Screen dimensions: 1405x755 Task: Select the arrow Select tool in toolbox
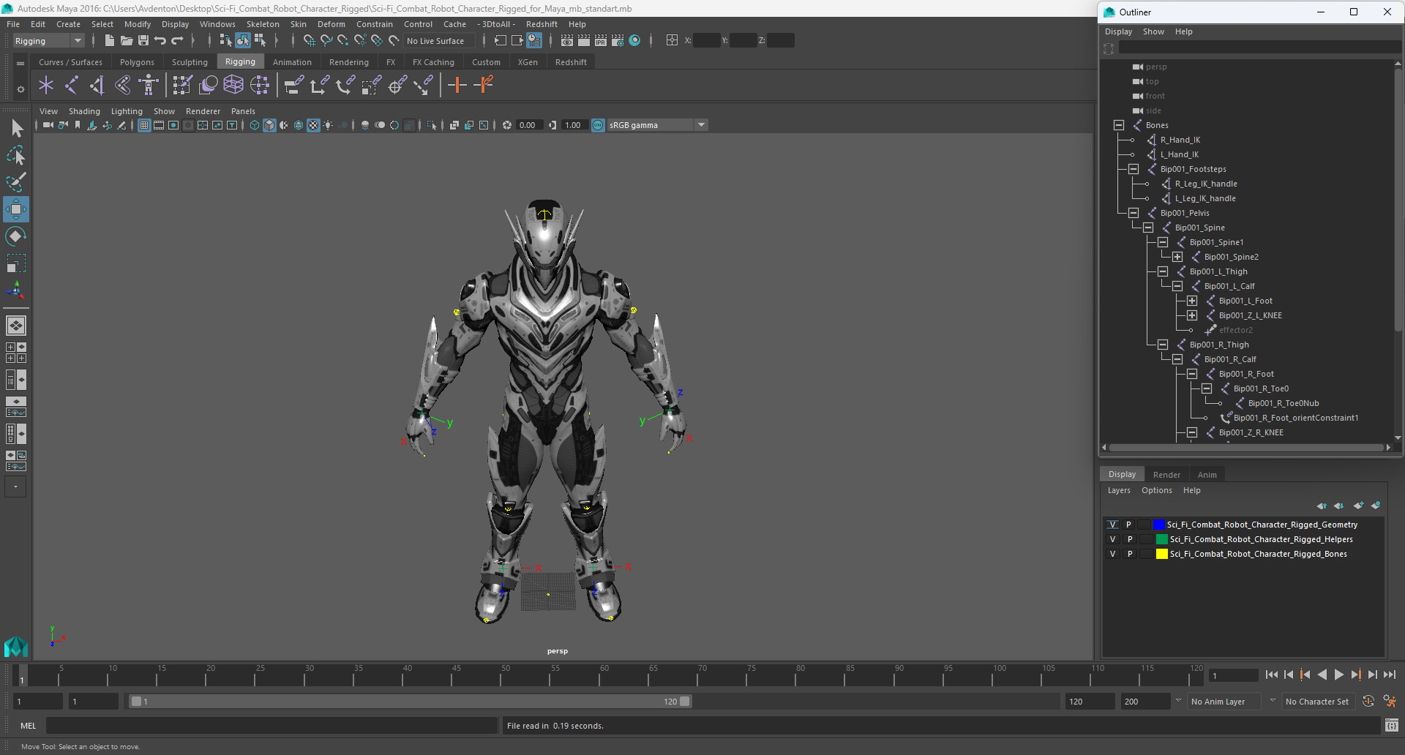click(x=16, y=129)
